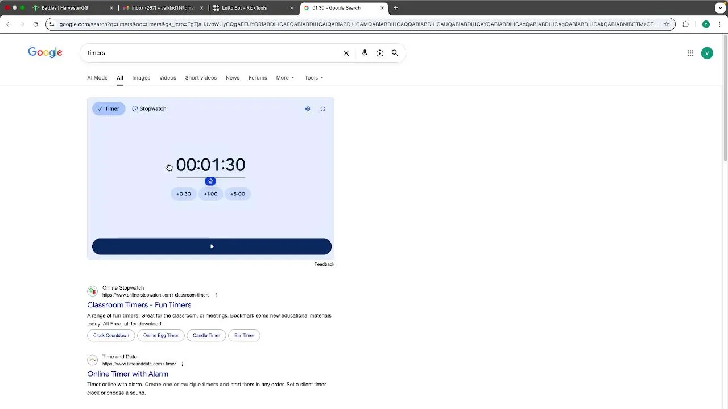Add 30 seconds with +0:30 button
Screen dimensions: 728x409
(184, 194)
